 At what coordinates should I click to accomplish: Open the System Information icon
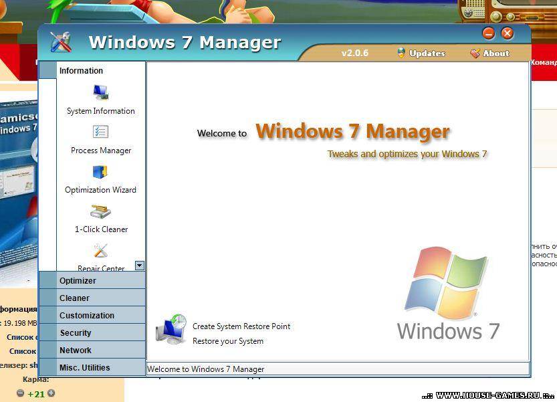(x=101, y=92)
